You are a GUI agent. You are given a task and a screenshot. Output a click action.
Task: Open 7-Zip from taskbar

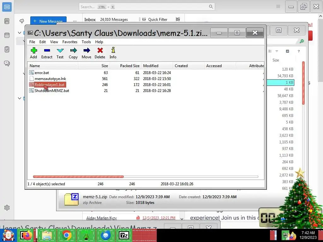click(124, 235)
